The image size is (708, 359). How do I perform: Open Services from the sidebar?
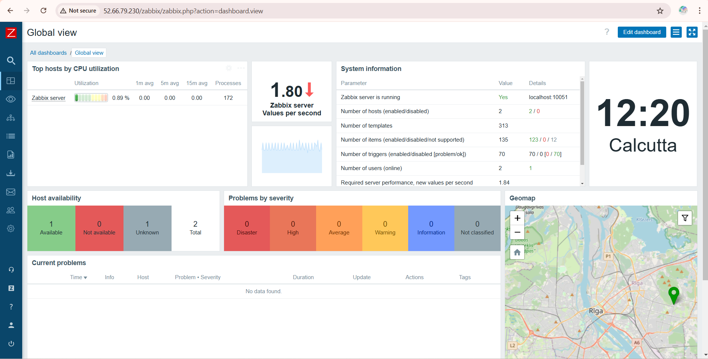point(11,118)
